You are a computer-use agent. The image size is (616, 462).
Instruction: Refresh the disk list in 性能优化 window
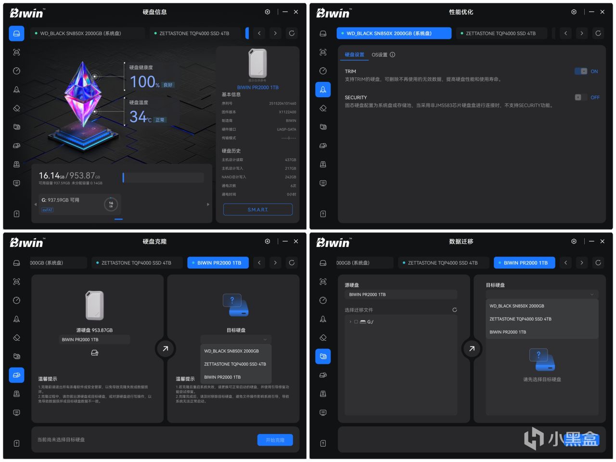coord(598,33)
